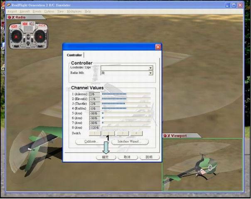This screenshot has height=199, width=251.
Task: Open the Events menu
Action: 37,12
